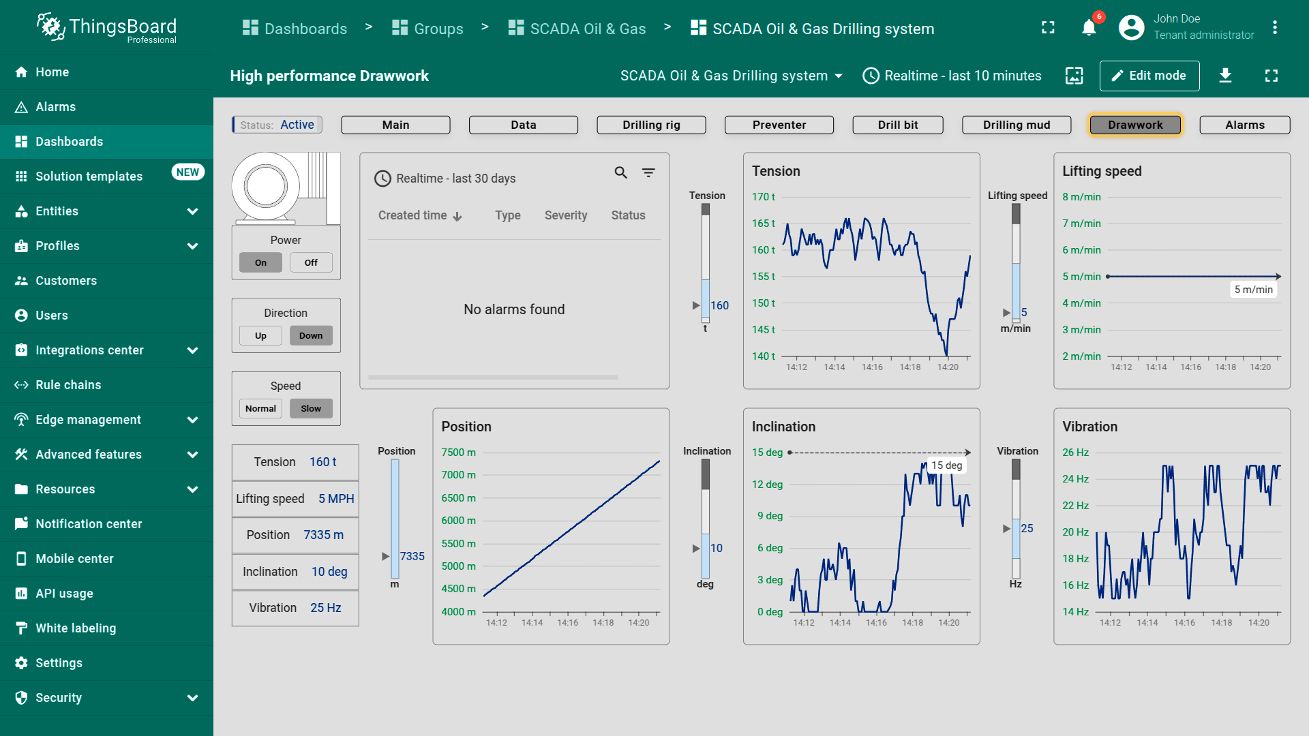Toggle fullscreen icon in the top header
The image size is (1309, 736).
click(1048, 28)
